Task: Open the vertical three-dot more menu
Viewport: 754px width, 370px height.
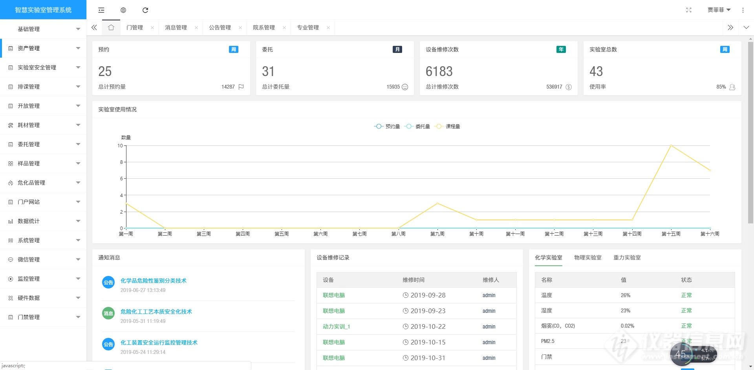Action: pos(743,10)
